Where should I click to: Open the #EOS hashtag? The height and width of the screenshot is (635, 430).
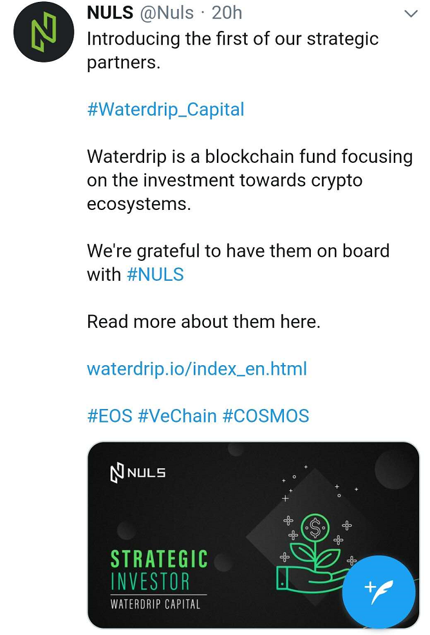coord(109,416)
